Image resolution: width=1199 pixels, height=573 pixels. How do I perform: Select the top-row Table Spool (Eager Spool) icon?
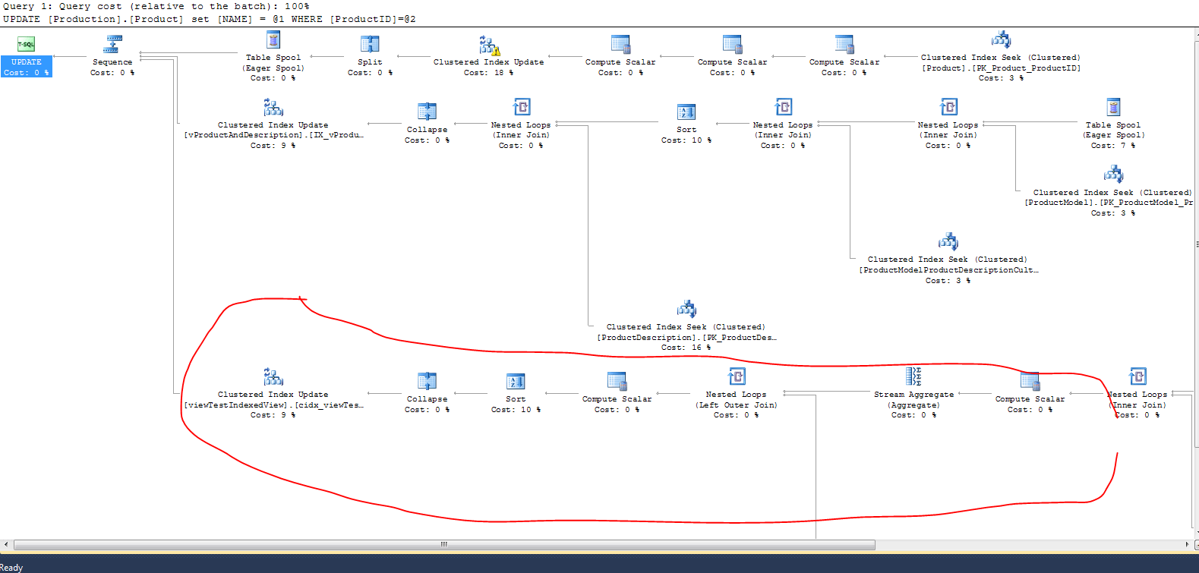[x=273, y=40]
